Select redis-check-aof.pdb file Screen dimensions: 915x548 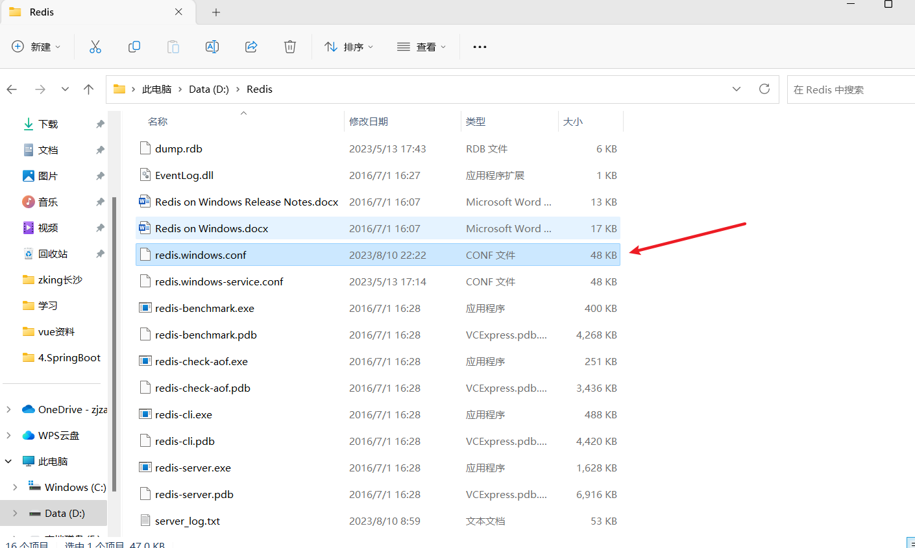pyautogui.click(x=378, y=388)
